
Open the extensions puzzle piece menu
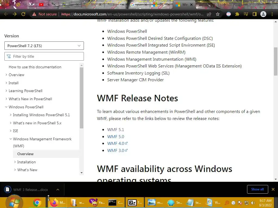click(237, 14)
